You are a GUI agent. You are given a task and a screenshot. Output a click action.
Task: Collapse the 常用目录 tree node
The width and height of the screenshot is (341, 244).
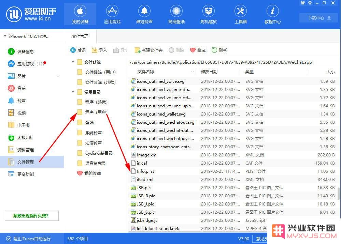pos(73,92)
